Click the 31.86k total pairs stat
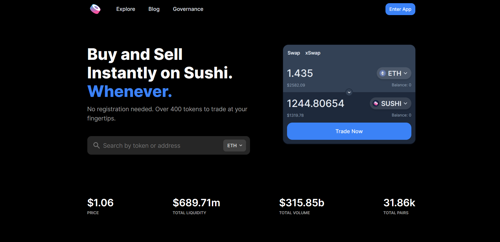This screenshot has width=500, height=242. pos(399,203)
